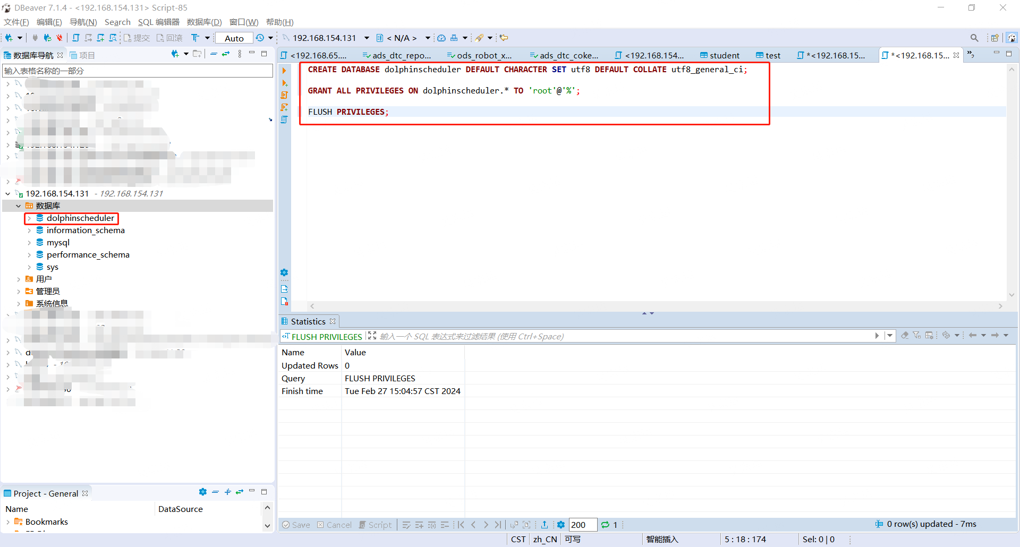Screen dimensions: 1020x547
Task: Open results panel settings gear icon
Action: tap(561, 525)
